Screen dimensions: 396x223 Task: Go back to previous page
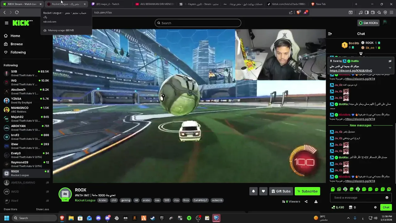(4, 12)
